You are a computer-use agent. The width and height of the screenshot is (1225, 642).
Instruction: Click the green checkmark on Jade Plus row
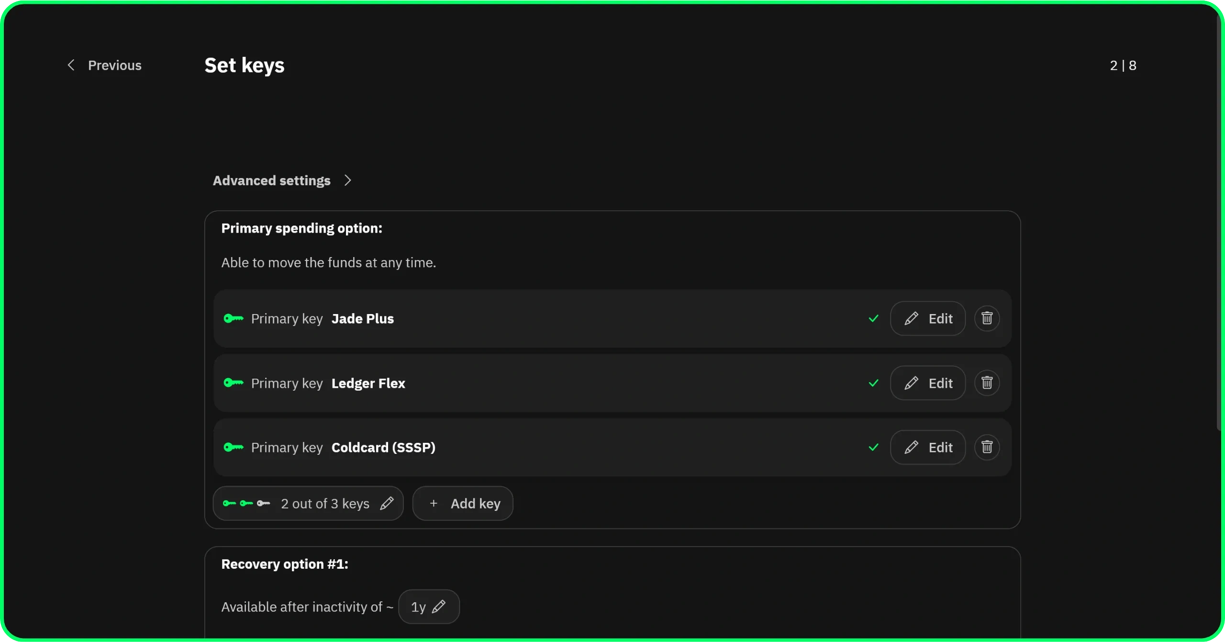(x=873, y=318)
